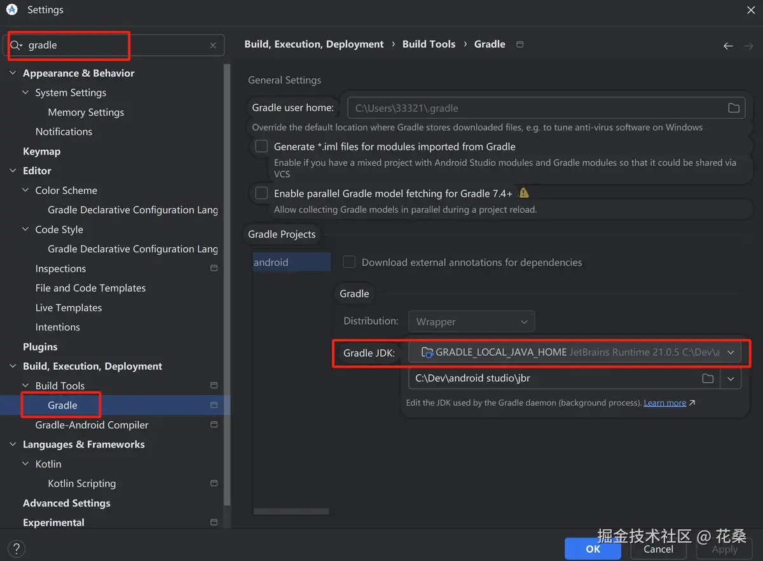Click Build, Execution, Deployment breadcrumb
Viewport: 763px width, 561px height.
[x=314, y=44]
